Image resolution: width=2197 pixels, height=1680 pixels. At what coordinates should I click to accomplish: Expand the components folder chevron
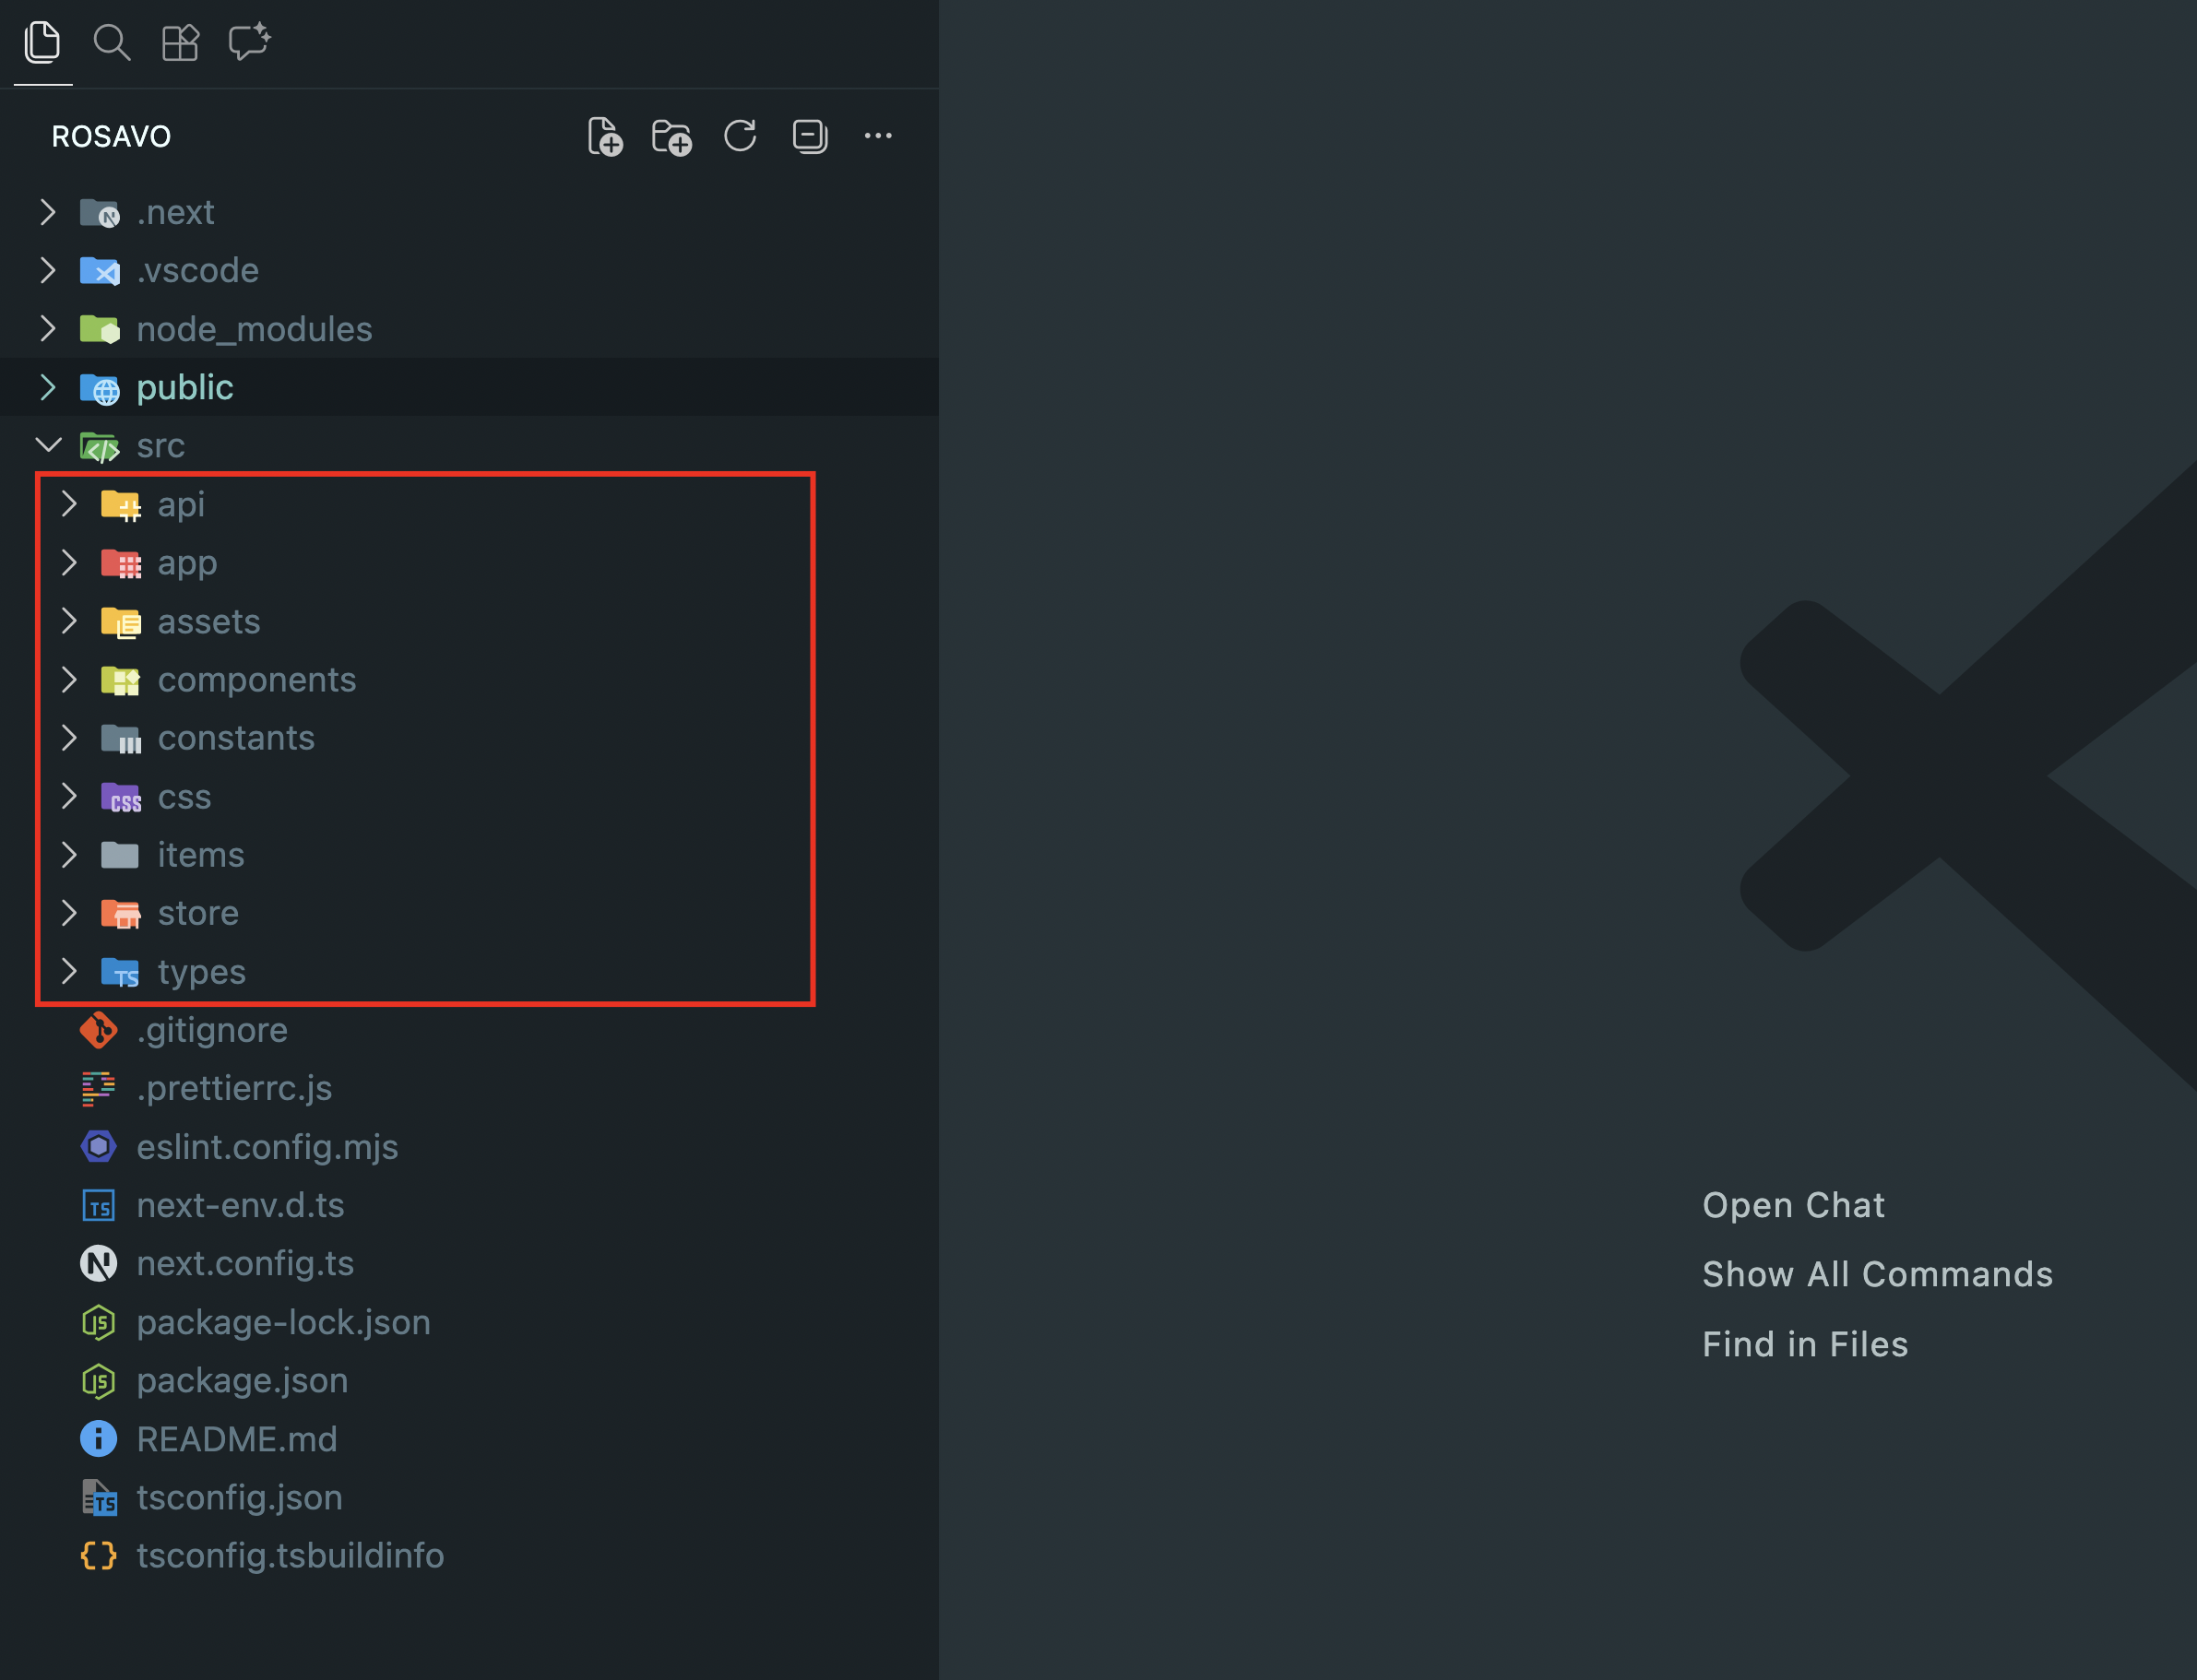(69, 680)
